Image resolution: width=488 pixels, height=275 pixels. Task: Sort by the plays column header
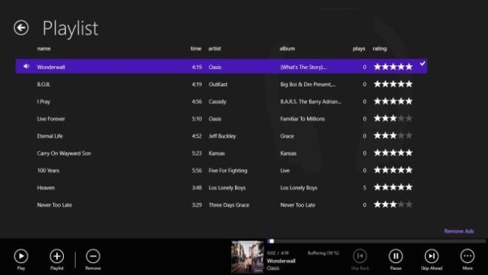359,49
